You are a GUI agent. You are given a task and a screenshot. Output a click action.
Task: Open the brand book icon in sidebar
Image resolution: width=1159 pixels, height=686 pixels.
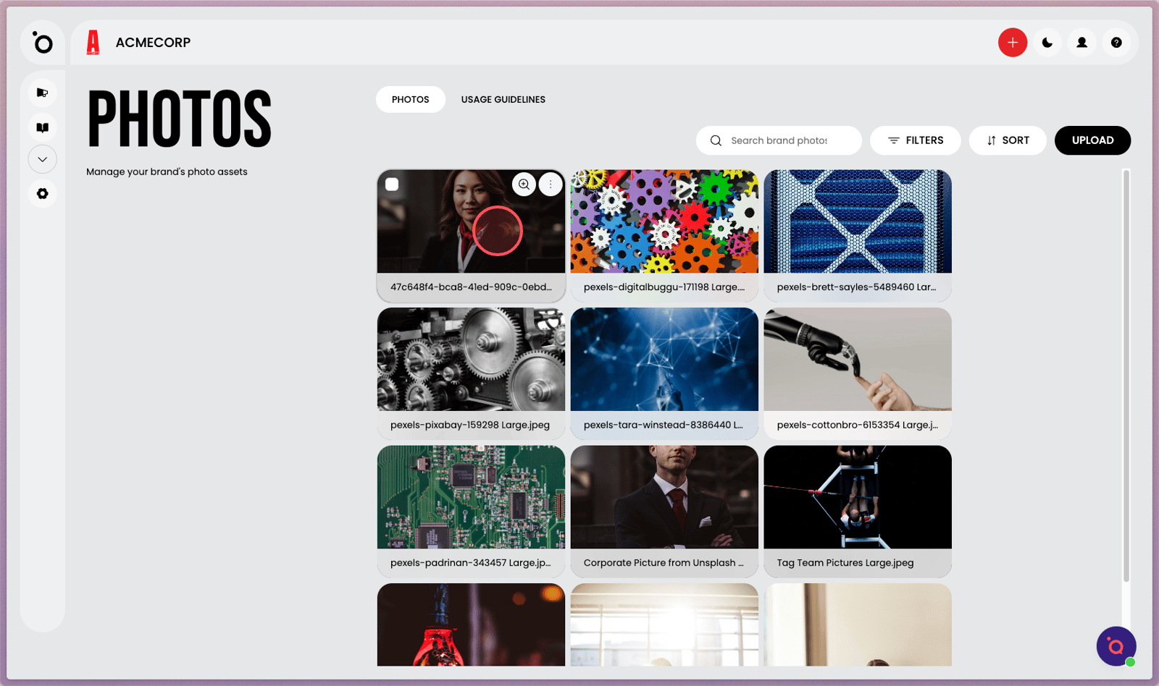pyautogui.click(x=43, y=127)
